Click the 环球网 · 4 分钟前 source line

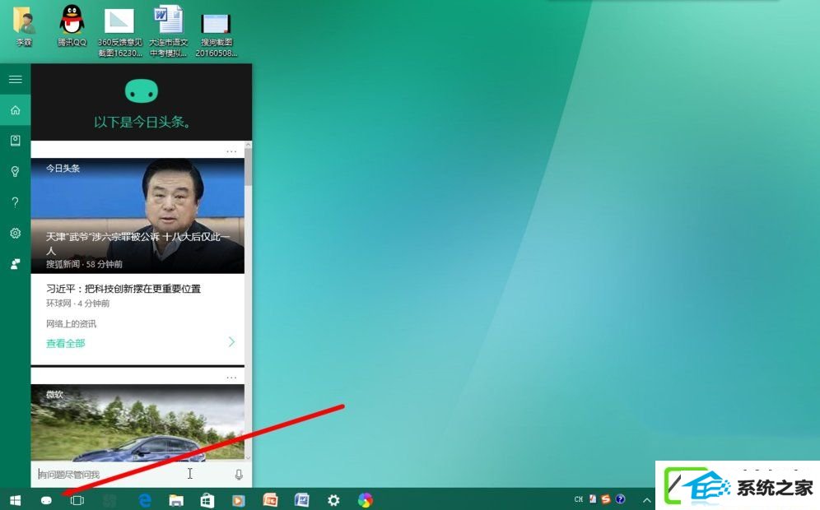[78, 304]
